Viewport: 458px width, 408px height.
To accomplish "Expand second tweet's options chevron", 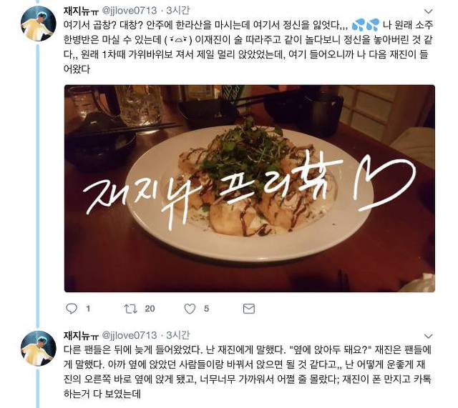I will 428,336.
